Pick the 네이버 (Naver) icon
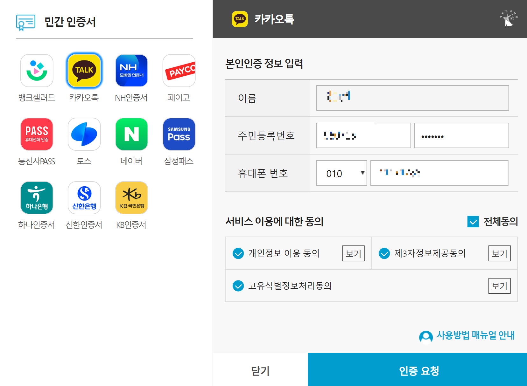 click(132, 134)
